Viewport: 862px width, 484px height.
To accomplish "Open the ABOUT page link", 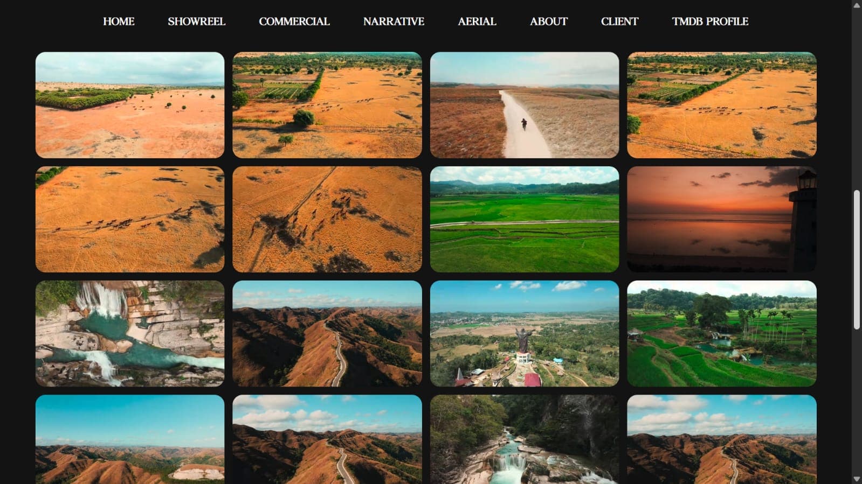I will [548, 22].
